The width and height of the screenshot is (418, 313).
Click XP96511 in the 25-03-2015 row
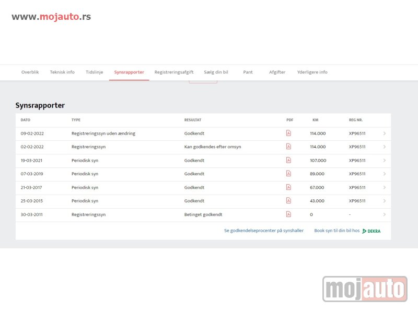pyautogui.click(x=357, y=201)
